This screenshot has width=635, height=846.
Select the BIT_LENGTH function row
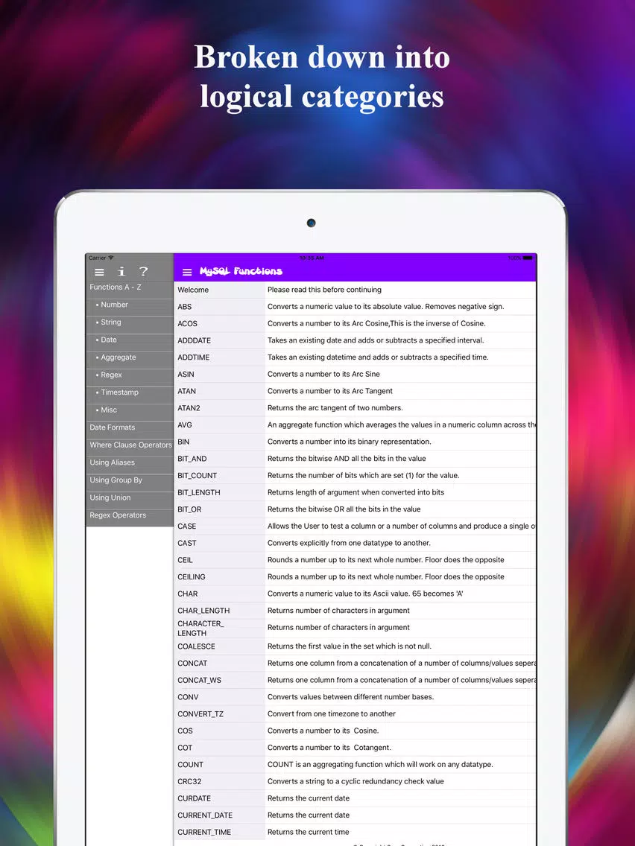(355, 492)
